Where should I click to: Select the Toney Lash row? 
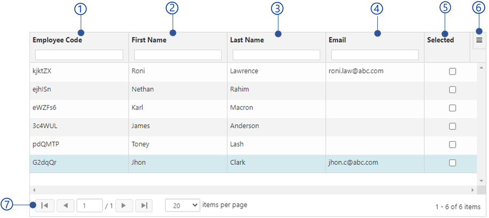(253, 144)
